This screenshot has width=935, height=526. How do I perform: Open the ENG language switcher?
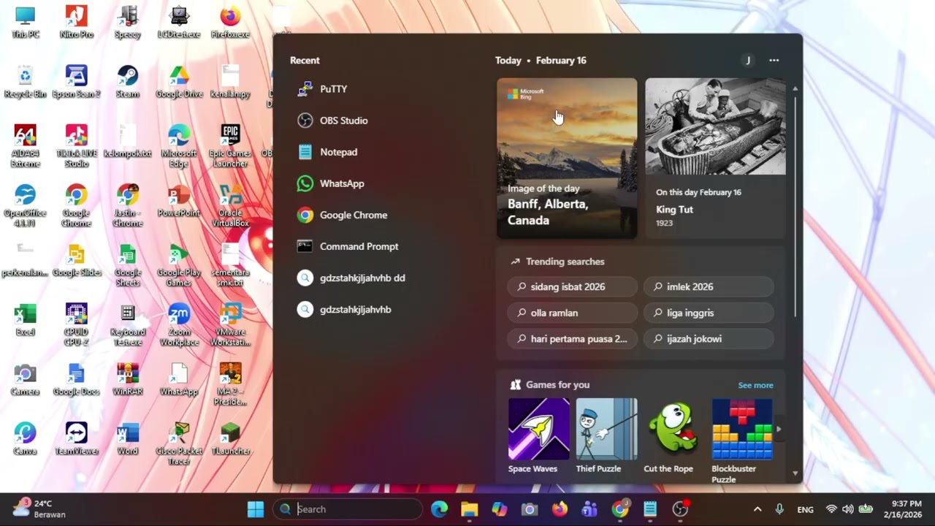pyautogui.click(x=805, y=510)
